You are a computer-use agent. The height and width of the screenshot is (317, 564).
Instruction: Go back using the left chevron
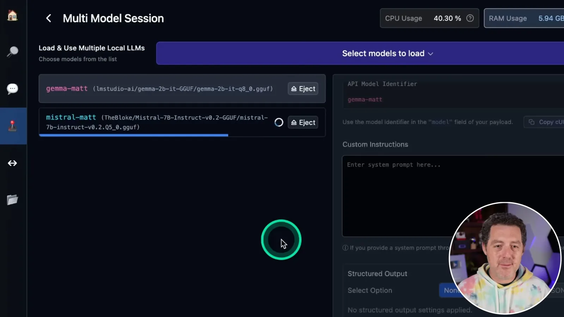(x=49, y=18)
